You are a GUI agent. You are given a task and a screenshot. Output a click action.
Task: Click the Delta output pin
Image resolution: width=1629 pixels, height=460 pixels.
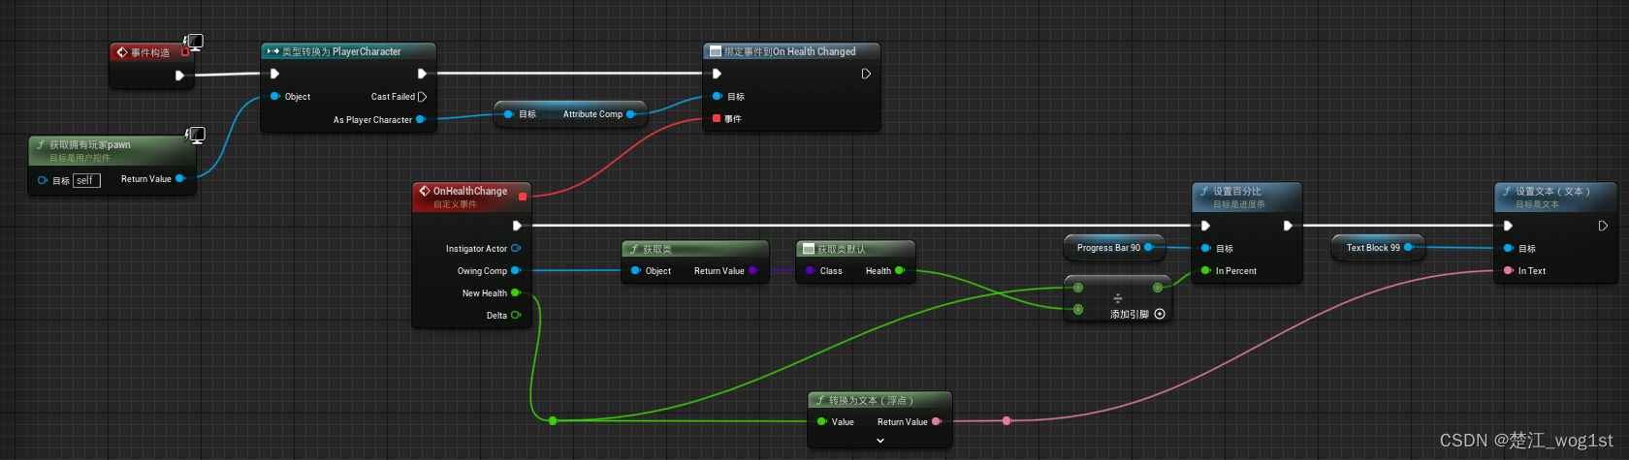click(516, 315)
